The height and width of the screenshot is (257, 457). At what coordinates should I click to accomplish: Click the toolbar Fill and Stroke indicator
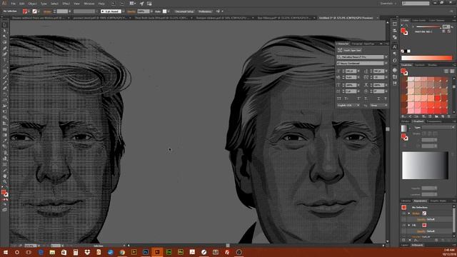tap(4, 193)
